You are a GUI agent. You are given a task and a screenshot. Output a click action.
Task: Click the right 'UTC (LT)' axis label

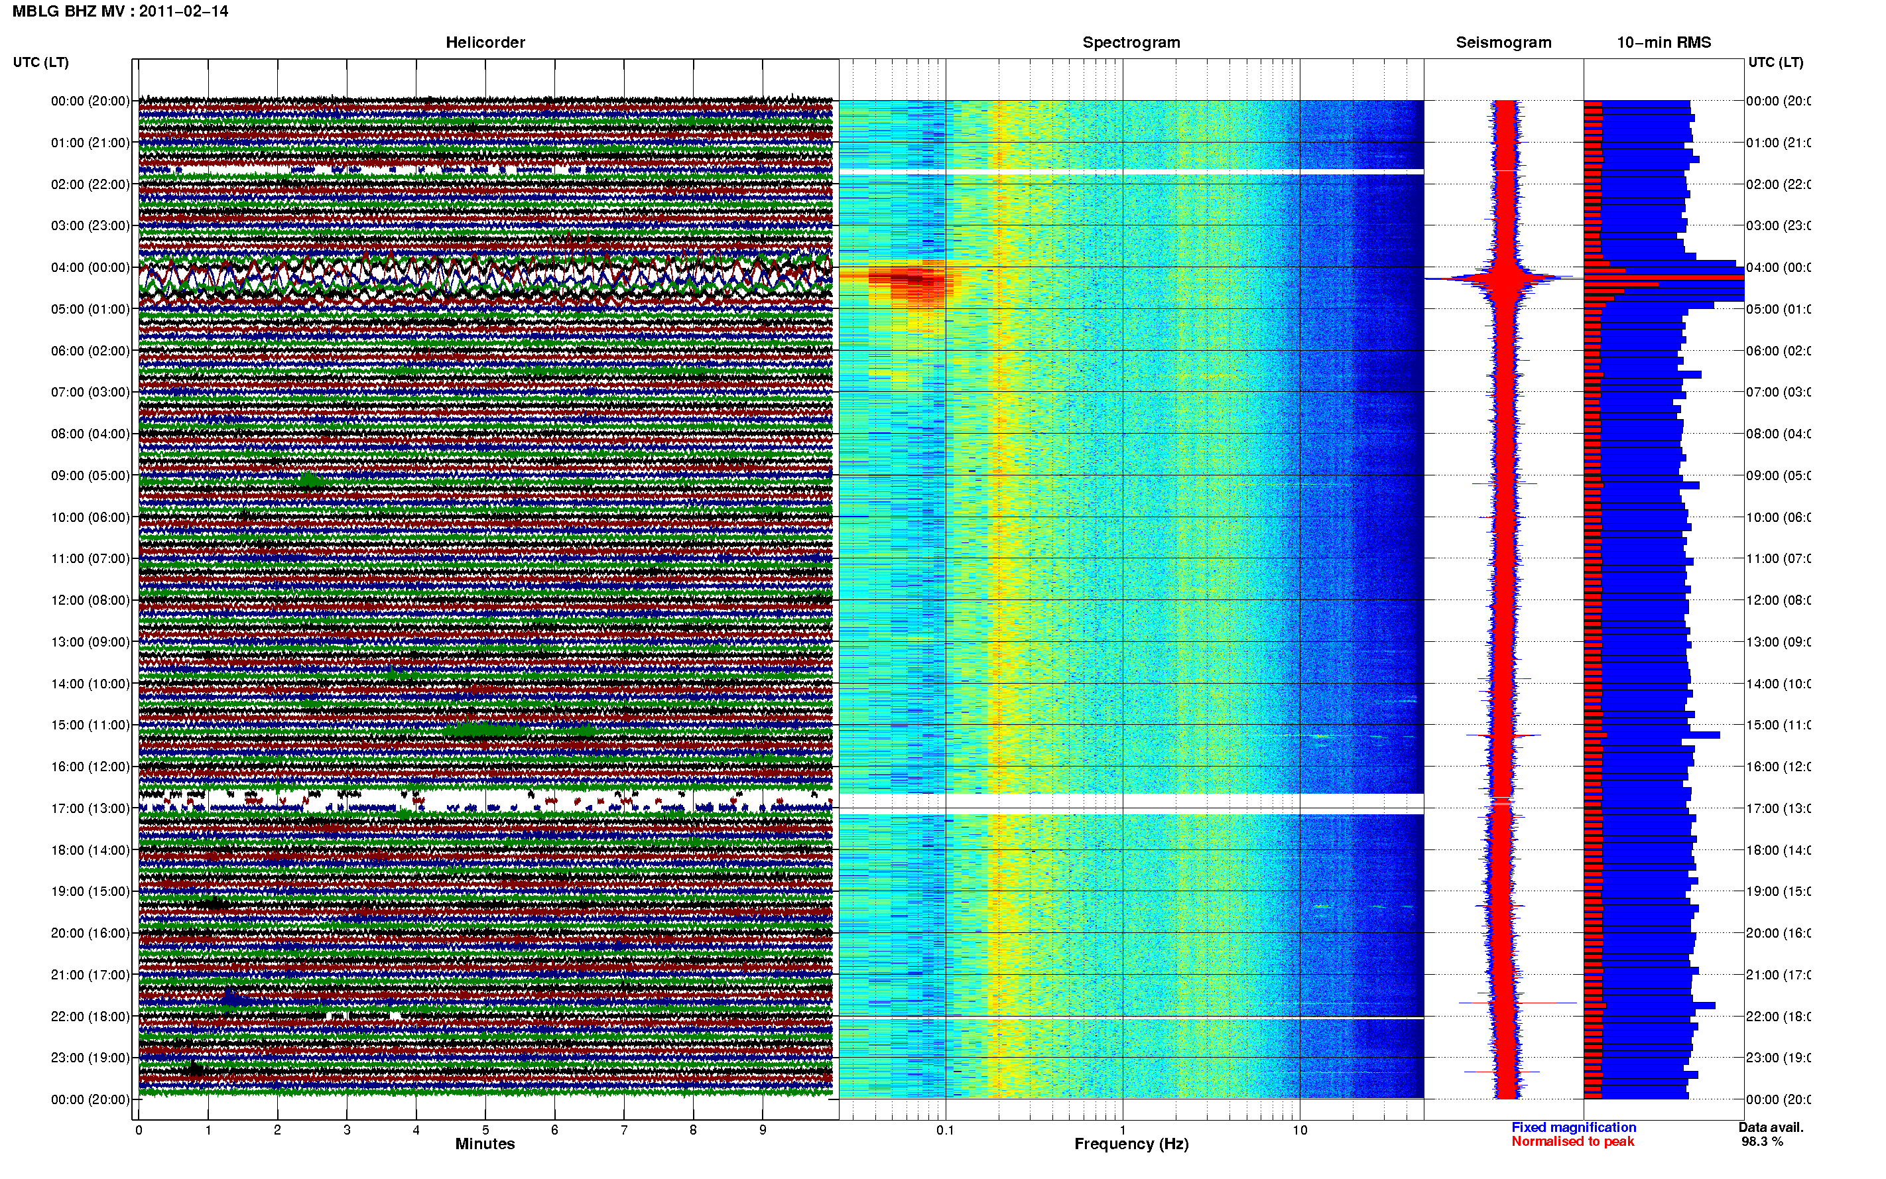click(1775, 62)
